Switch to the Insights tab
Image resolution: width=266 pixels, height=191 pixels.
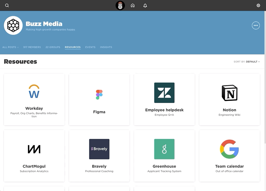pyautogui.click(x=106, y=47)
